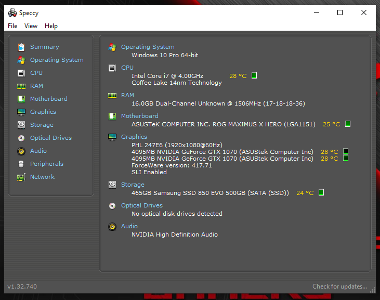Image resolution: width=380 pixels, height=300 pixels.
Task: Click the 'Windows 10 Pro 64-bit' text
Action: [165, 55]
